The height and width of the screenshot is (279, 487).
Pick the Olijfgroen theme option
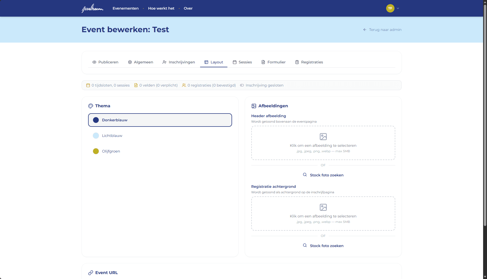click(x=160, y=151)
